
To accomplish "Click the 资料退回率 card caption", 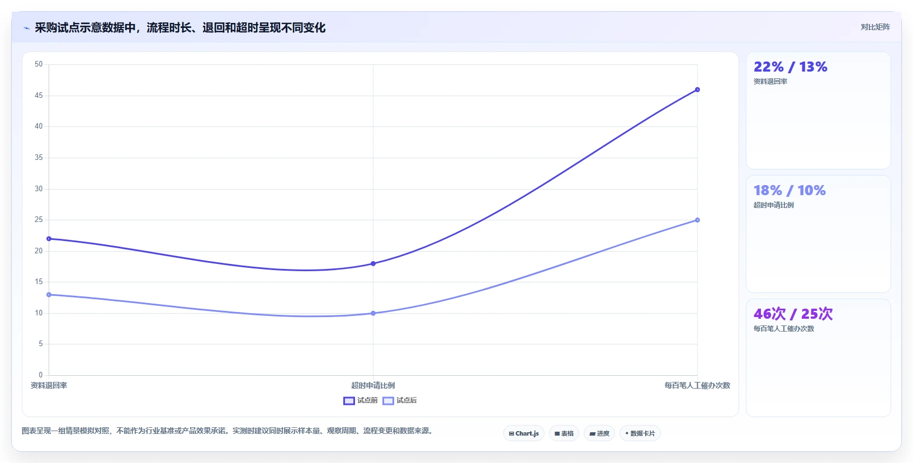I will [x=770, y=82].
